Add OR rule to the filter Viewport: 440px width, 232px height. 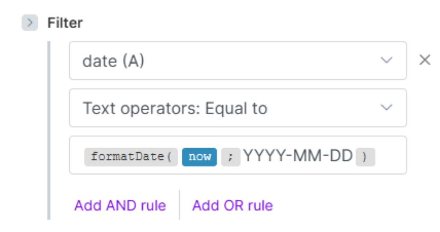[x=233, y=205]
